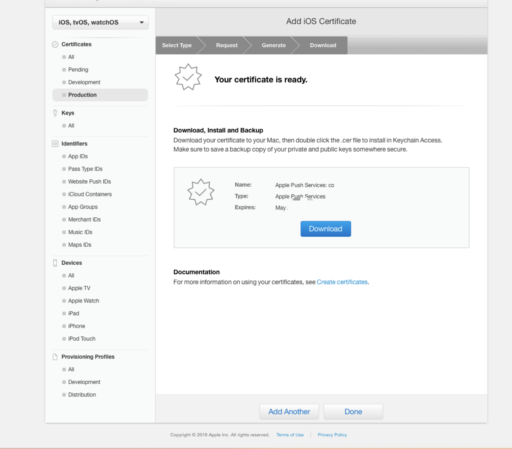This screenshot has width=512, height=449.
Task: Open the Terms of Use link
Action: tap(290, 435)
